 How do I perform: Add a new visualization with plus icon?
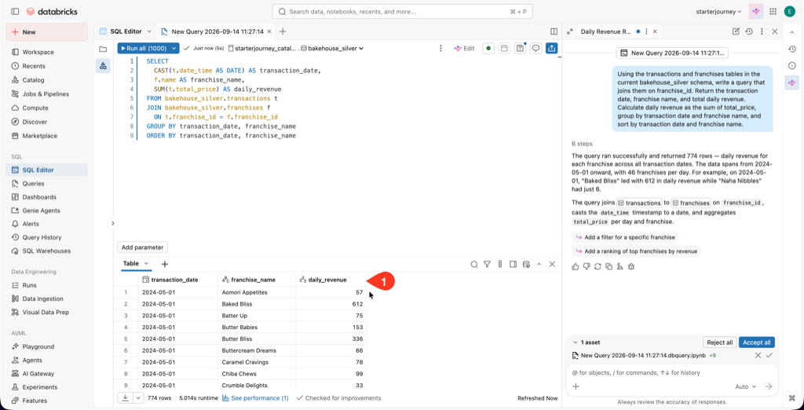pyautogui.click(x=165, y=264)
